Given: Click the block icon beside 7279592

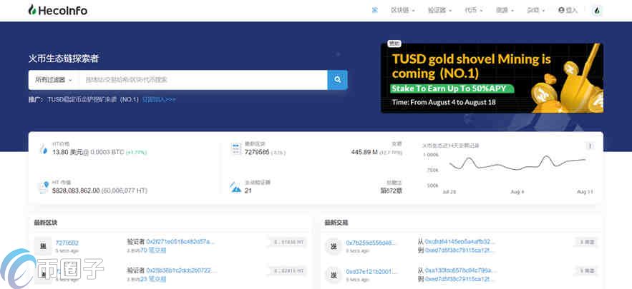Looking at the screenshot, I should pyautogui.click(x=43, y=246).
